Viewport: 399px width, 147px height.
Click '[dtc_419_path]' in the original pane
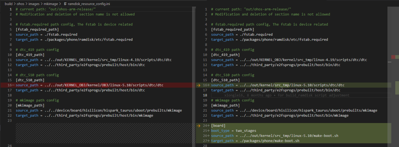pos(30,55)
